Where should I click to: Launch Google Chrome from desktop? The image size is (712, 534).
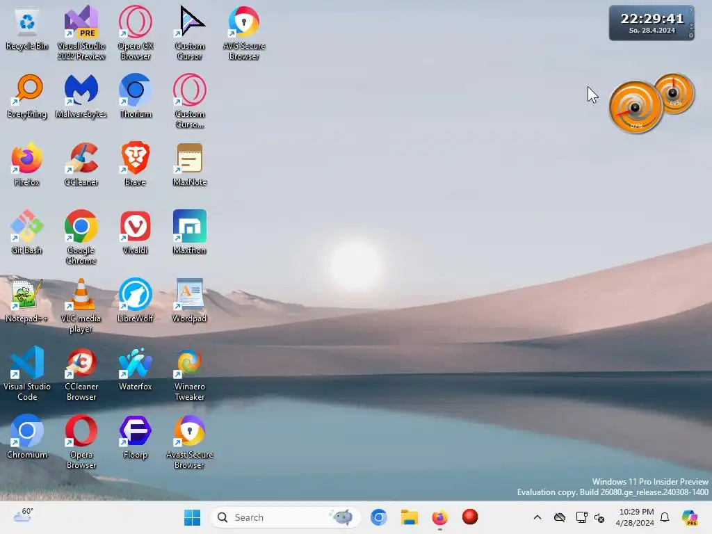coord(81,237)
